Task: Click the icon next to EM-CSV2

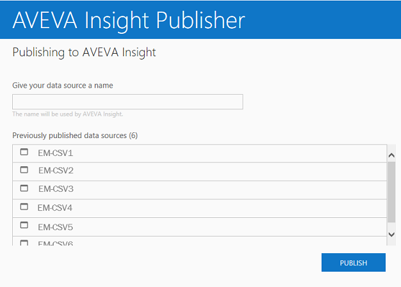Action: tap(25, 170)
